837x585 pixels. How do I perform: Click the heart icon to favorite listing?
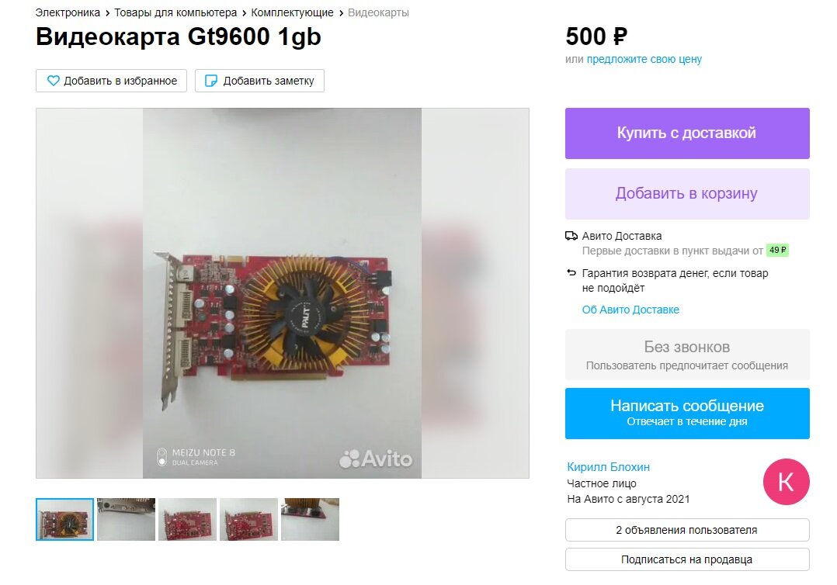click(x=54, y=81)
